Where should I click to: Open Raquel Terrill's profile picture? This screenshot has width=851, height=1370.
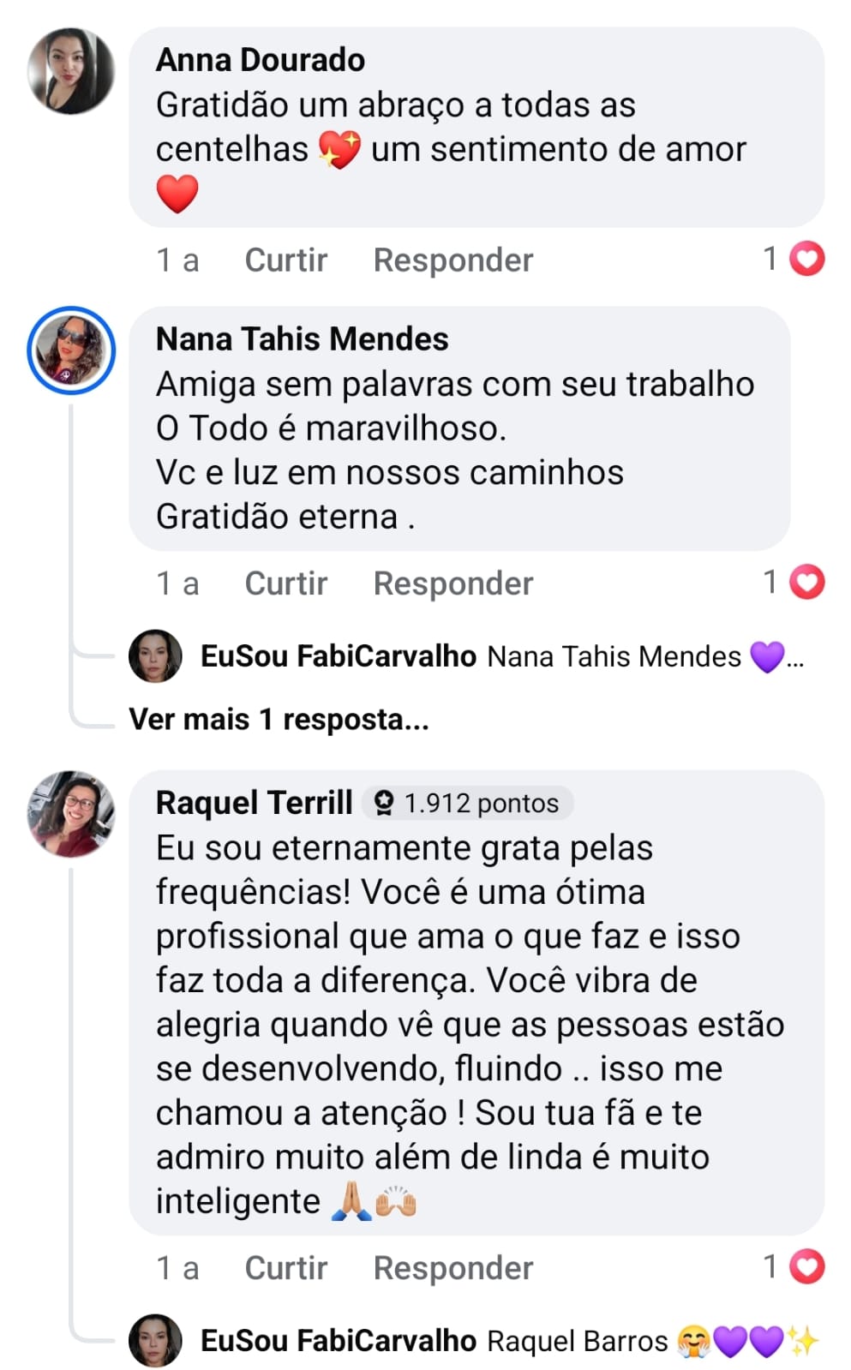click(x=71, y=814)
